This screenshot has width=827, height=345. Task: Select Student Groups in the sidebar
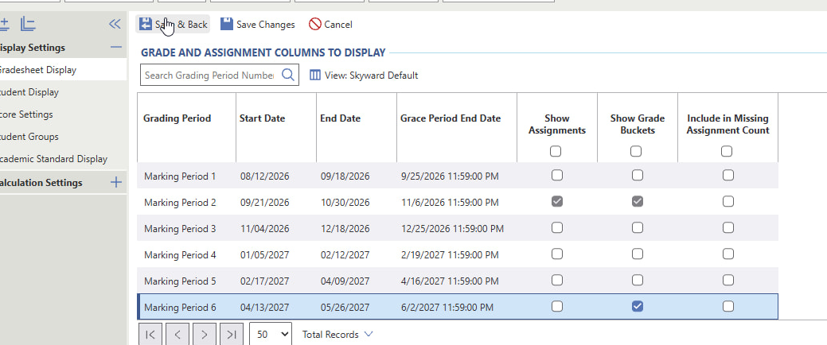(x=29, y=137)
